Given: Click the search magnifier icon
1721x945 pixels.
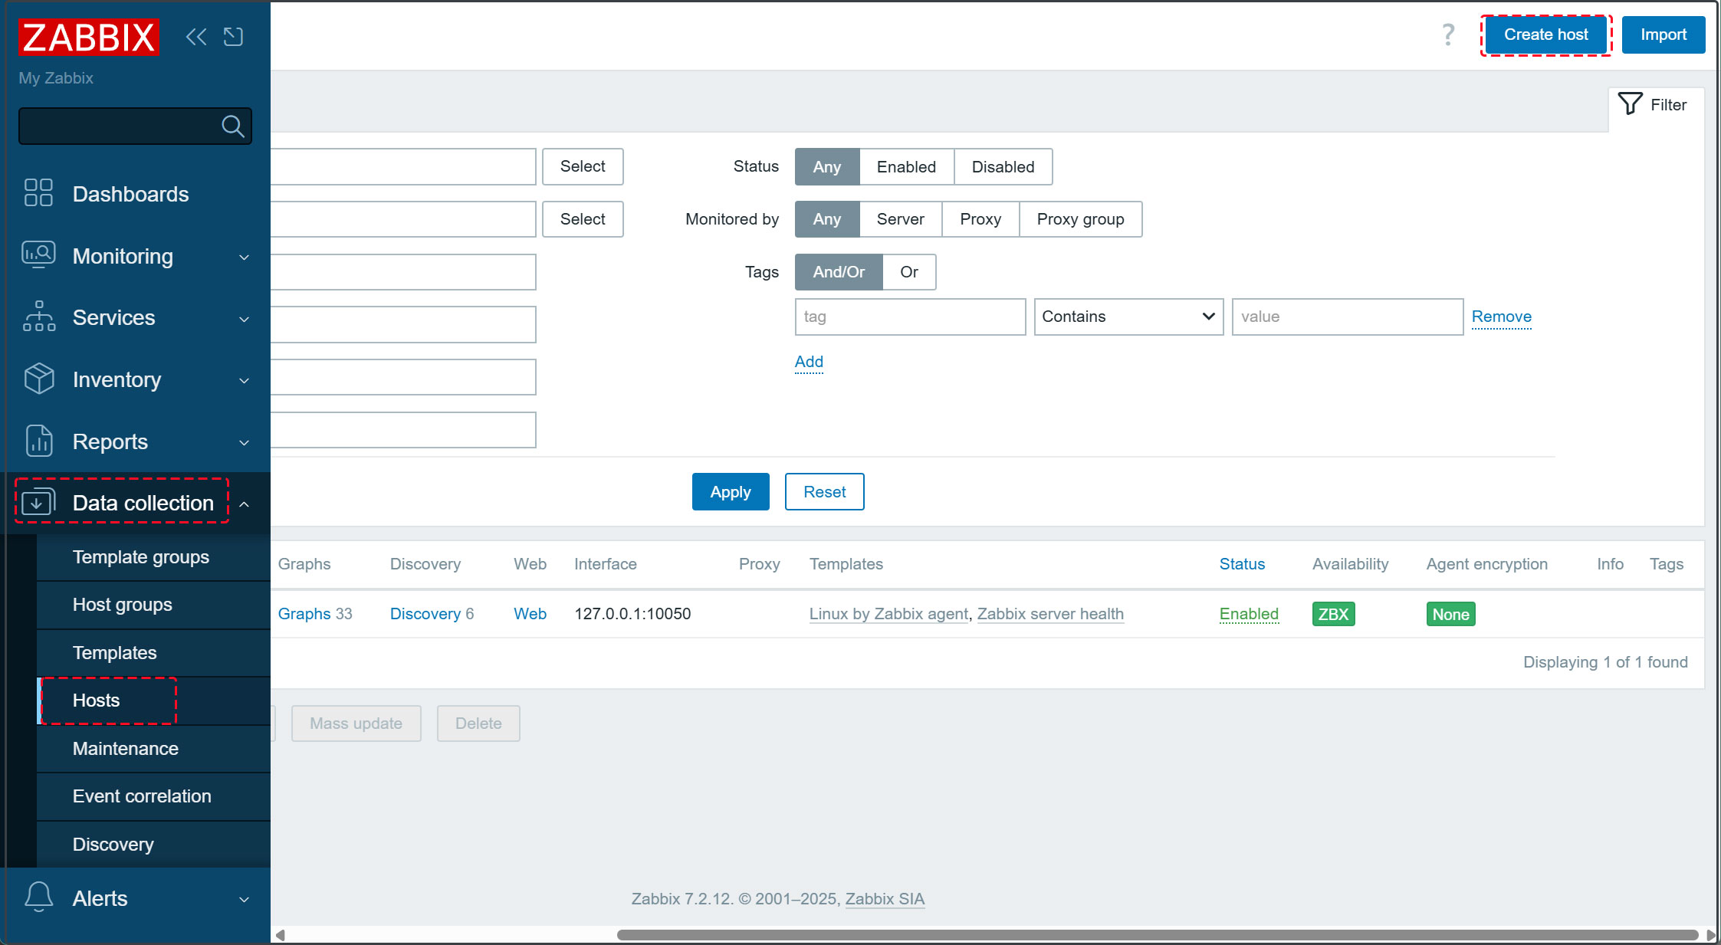Looking at the screenshot, I should click(x=232, y=126).
